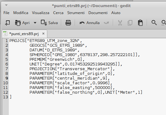Open a file with Apri button
The image size is (166, 115).
point(22,23)
